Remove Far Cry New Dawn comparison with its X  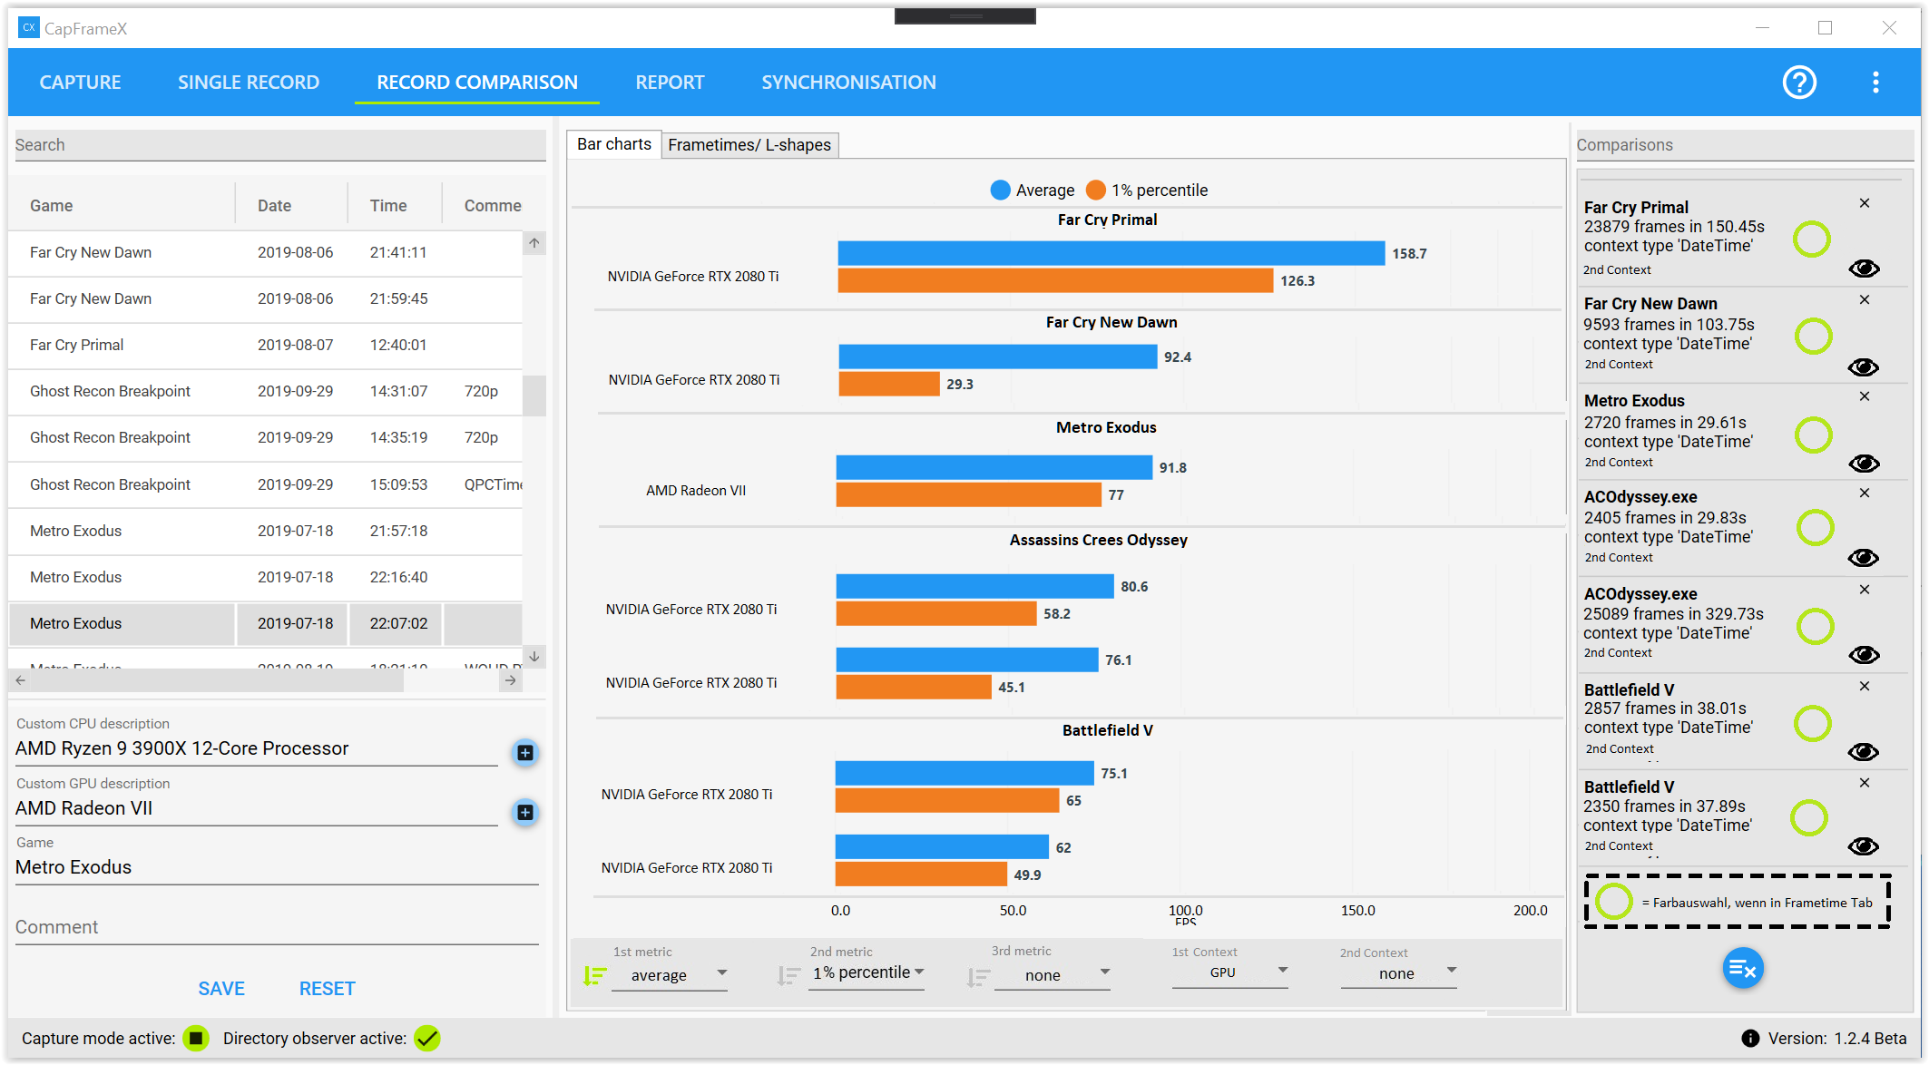point(1865,299)
